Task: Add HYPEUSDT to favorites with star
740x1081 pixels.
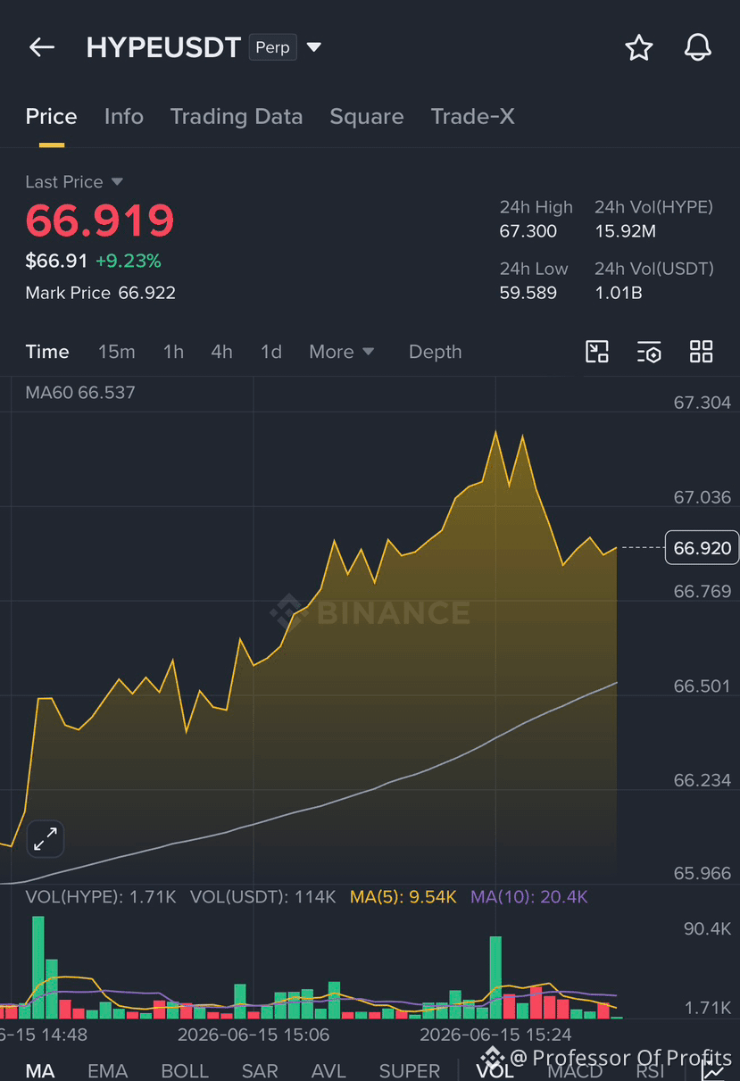Action: [x=638, y=47]
